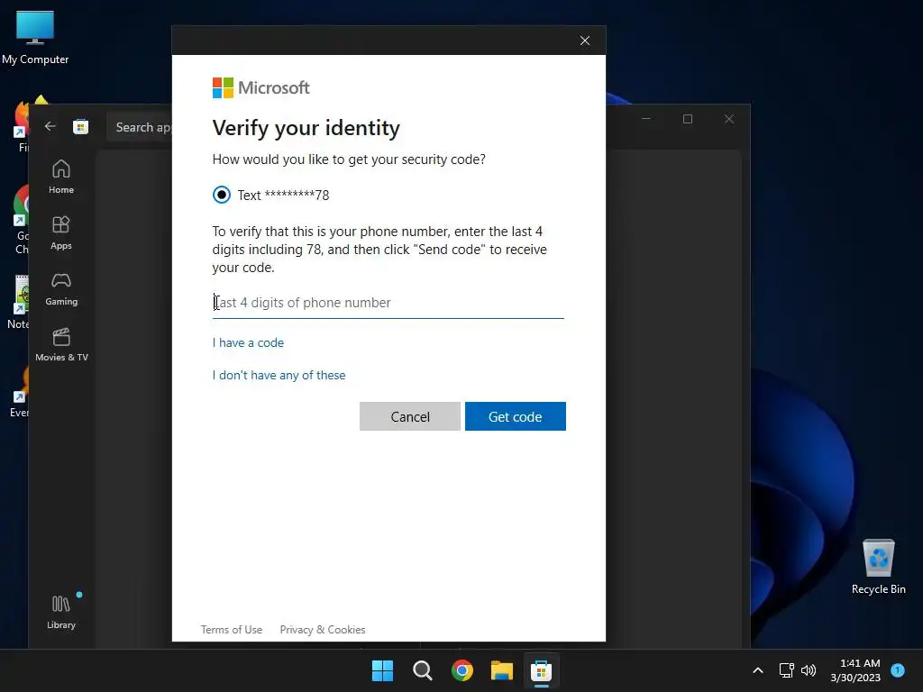Open Gaming section in Microsoft Store

click(x=61, y=288)
